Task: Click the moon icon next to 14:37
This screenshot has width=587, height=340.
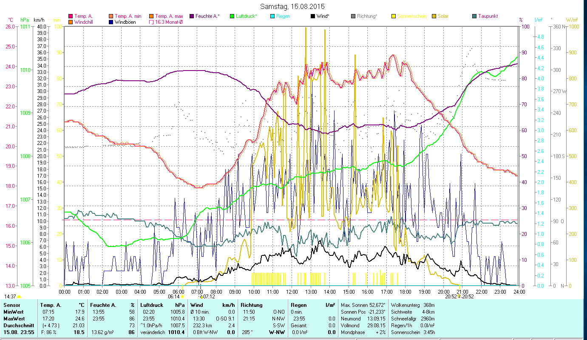Action: [19, 297]
